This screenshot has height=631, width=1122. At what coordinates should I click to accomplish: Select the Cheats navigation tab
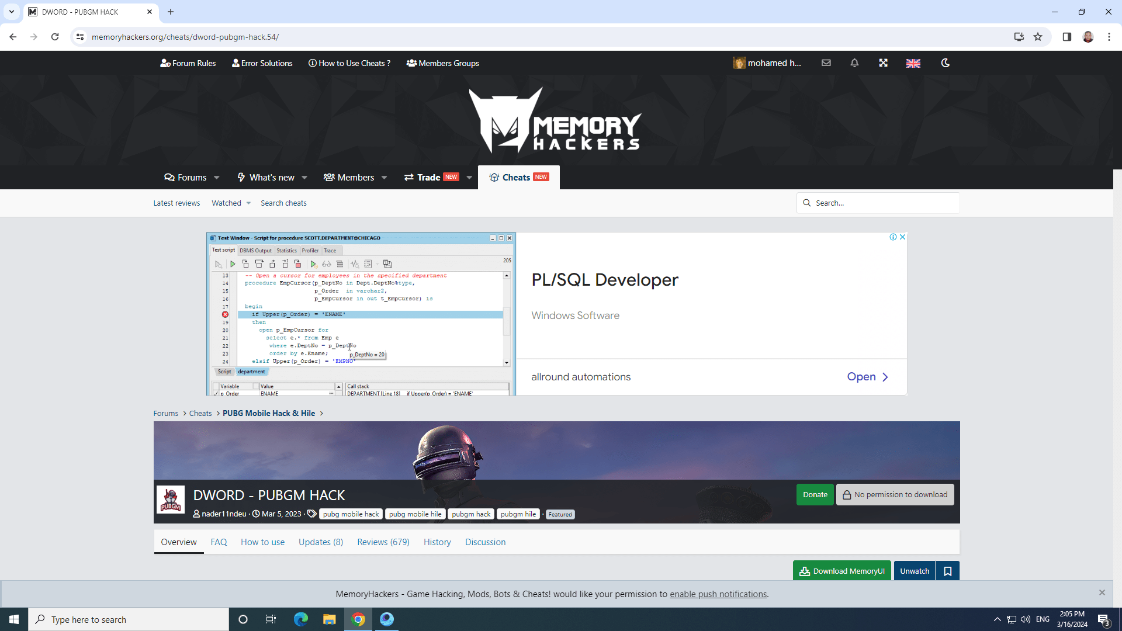coord(519,178)
